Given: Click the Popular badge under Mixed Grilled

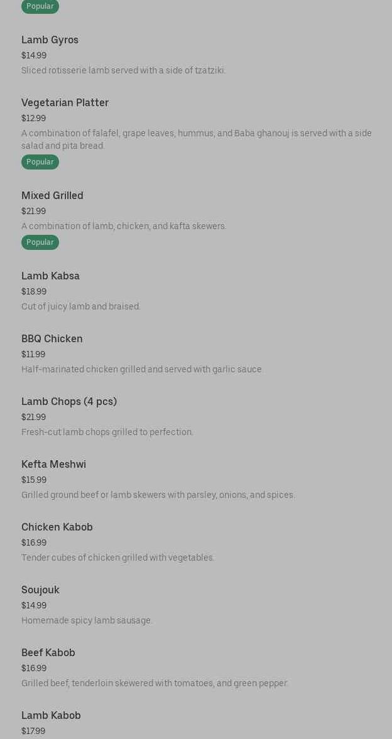Looking at the screenshot, I should (40, 242).
